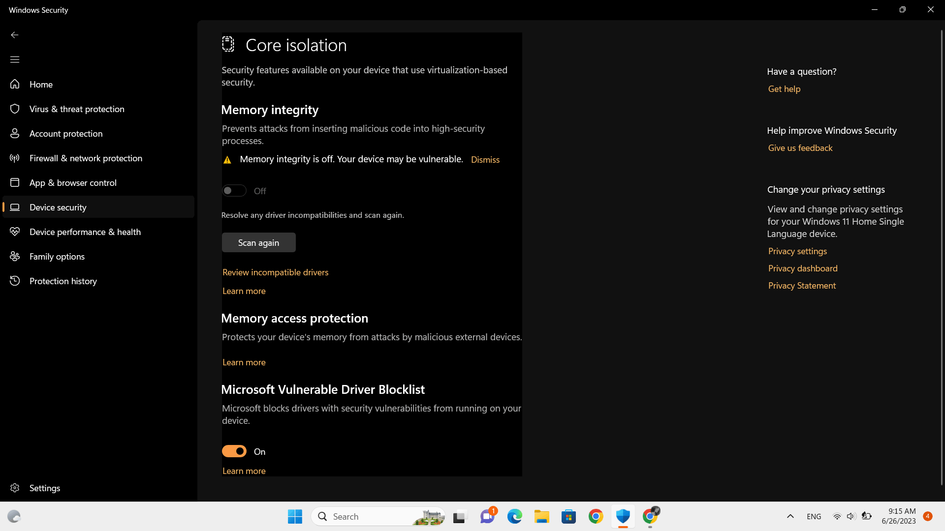The width and height of the screenshot is (945, 531).
Task: Open Privacy Statement link
Action: 802,286
